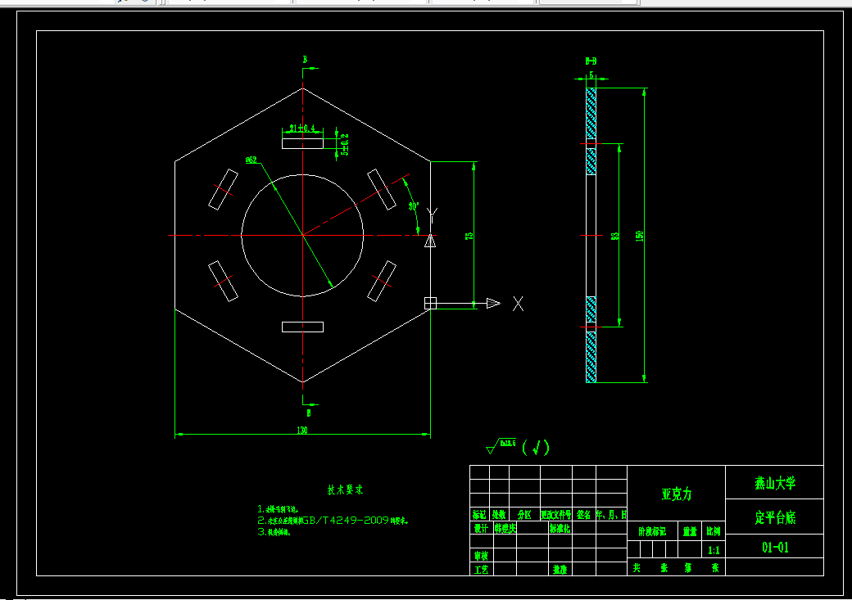The image size is (852, 600).
Task: Select the "亚克力" material text
Action: [677, 494]
